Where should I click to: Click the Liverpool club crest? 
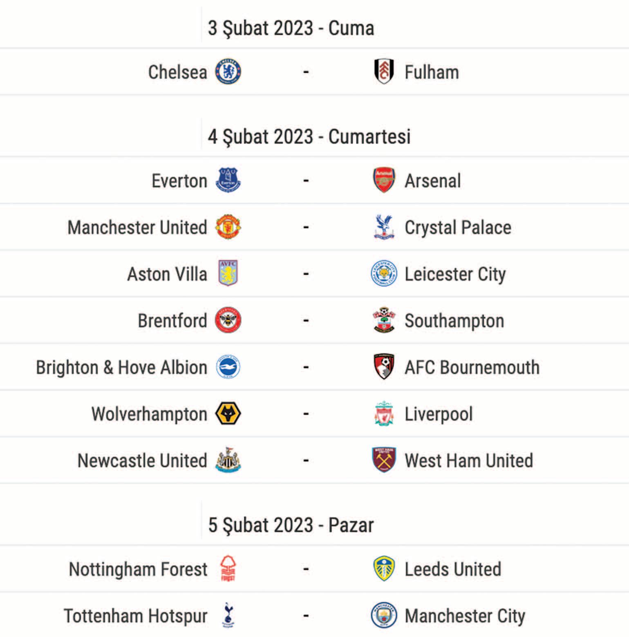(384, 413)
